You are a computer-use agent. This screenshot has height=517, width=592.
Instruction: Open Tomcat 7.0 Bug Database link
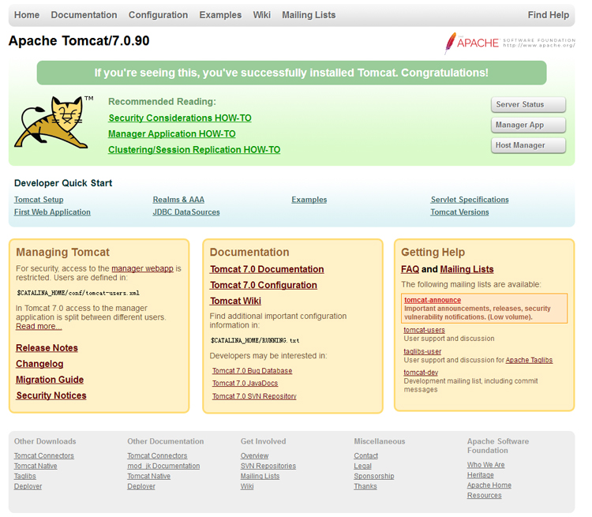tap(253, 371)
